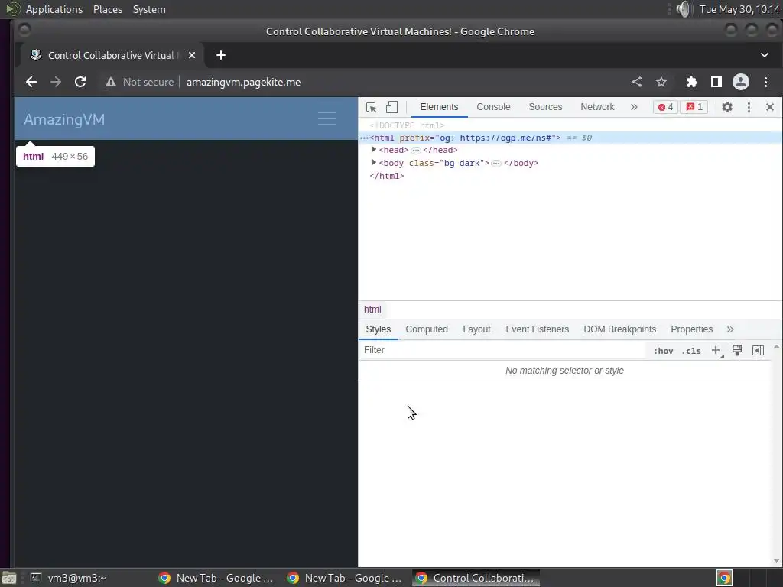Click the AmazingVM brand link

(64, 119)
